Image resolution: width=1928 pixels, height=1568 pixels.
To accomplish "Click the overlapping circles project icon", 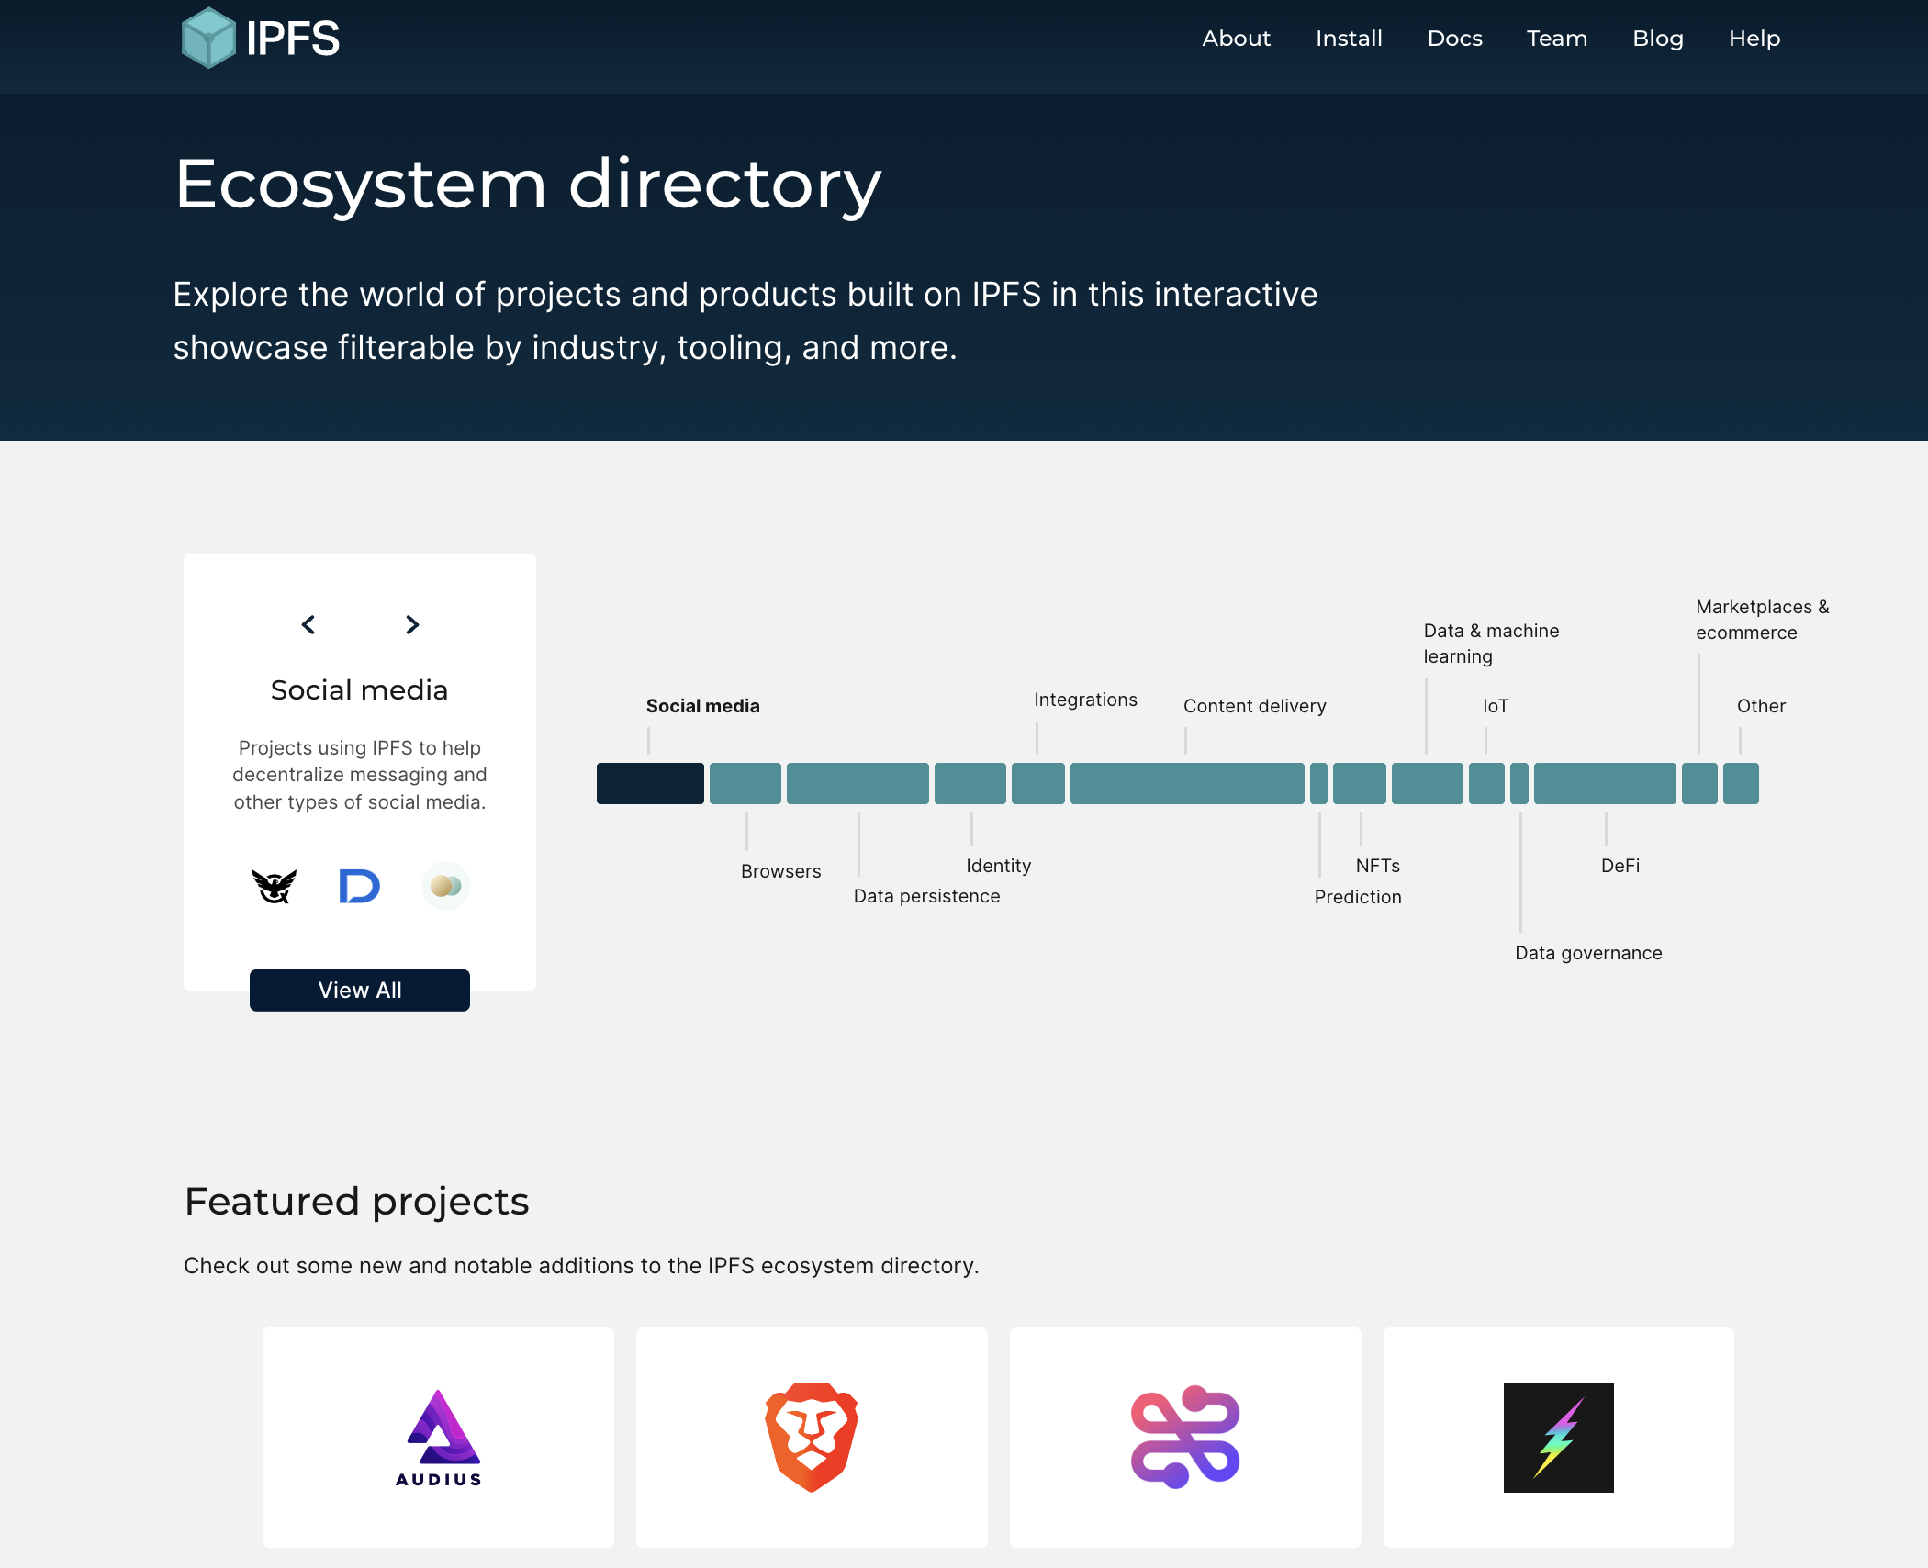I will [445, 886].
